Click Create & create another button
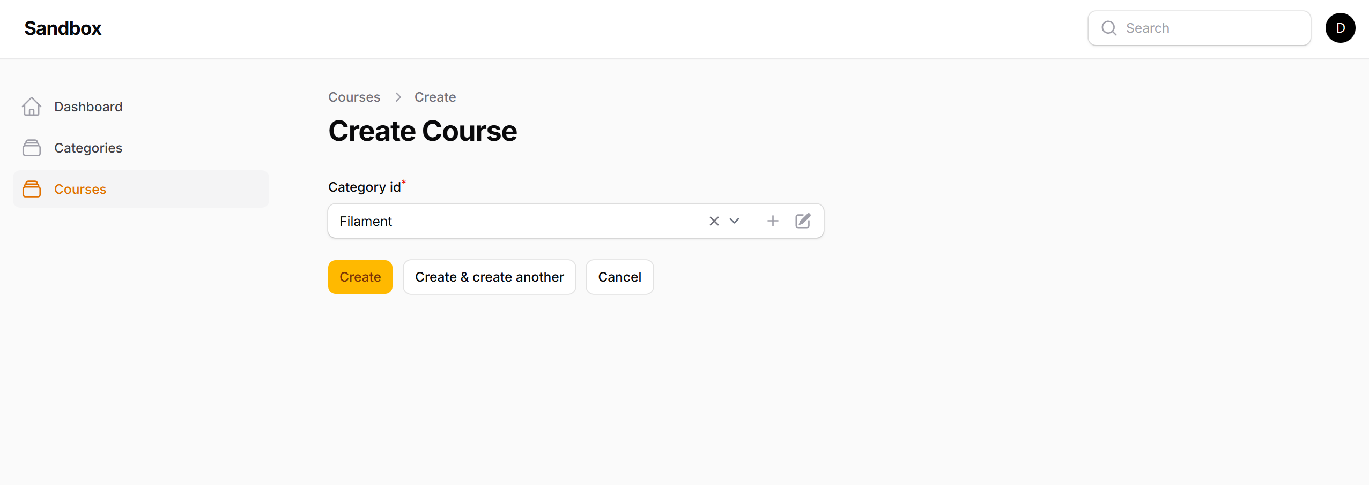The width and height of the screenshot is (1369, 485). click(489, 277)
